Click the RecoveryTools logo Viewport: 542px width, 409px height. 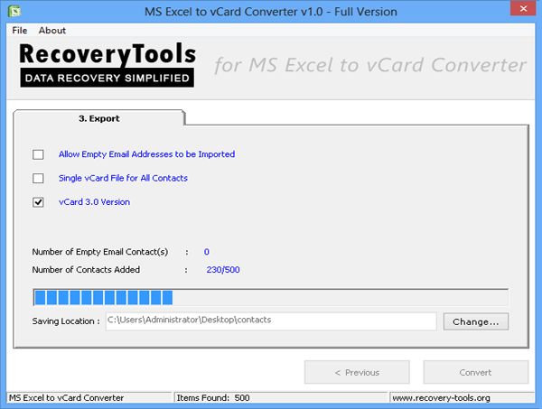pyautogui.click(x=107, y=65)
